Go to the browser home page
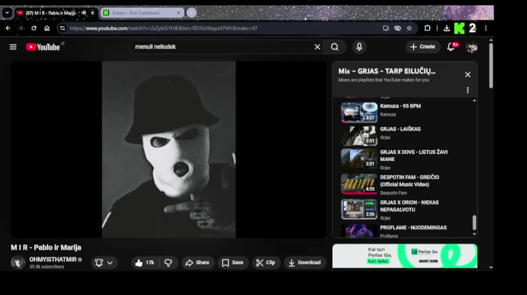This screenshot has height=295, width=527. pyautogui.click(x=47, y=28)
